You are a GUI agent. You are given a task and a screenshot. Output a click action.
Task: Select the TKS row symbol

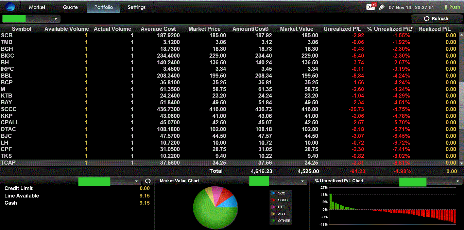6,156
